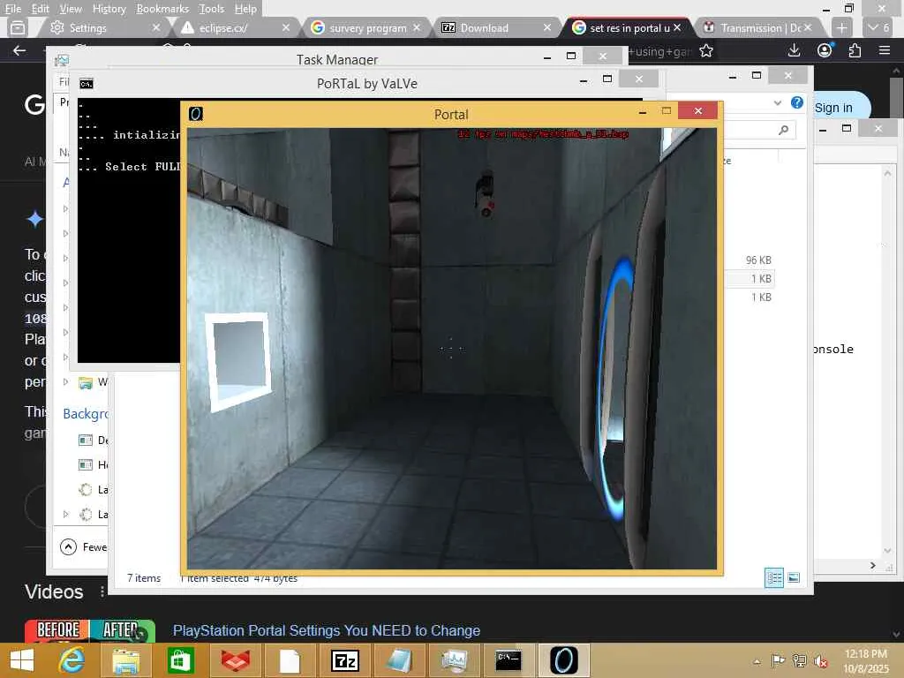Click the command prompt icon in PoRTaL by VaLVe title bar
Viewport: 904px width, 678px height.
pyautogui.click(x=86, y=84)
